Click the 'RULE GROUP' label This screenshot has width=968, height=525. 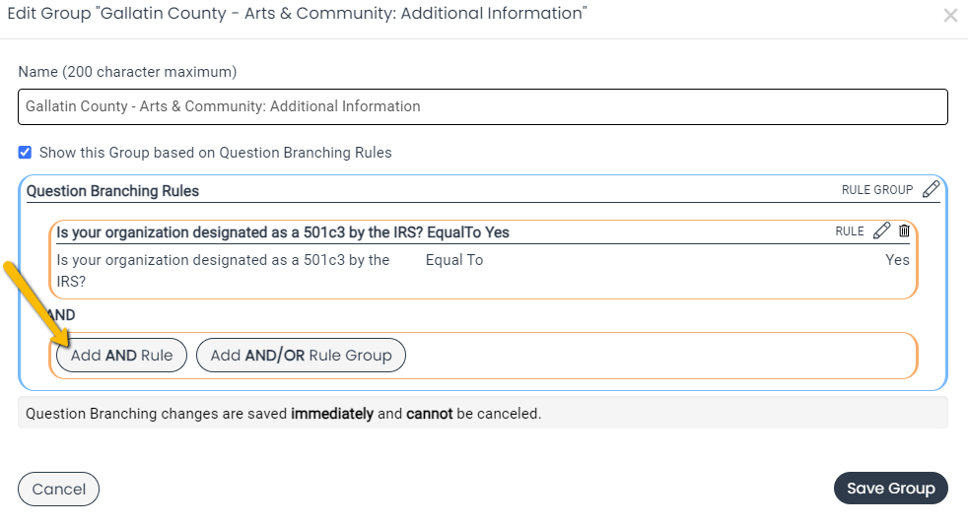tap(877, 190)
